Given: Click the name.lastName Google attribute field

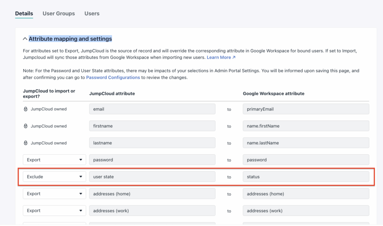Looking at the screenshot, I should (306, 143).
